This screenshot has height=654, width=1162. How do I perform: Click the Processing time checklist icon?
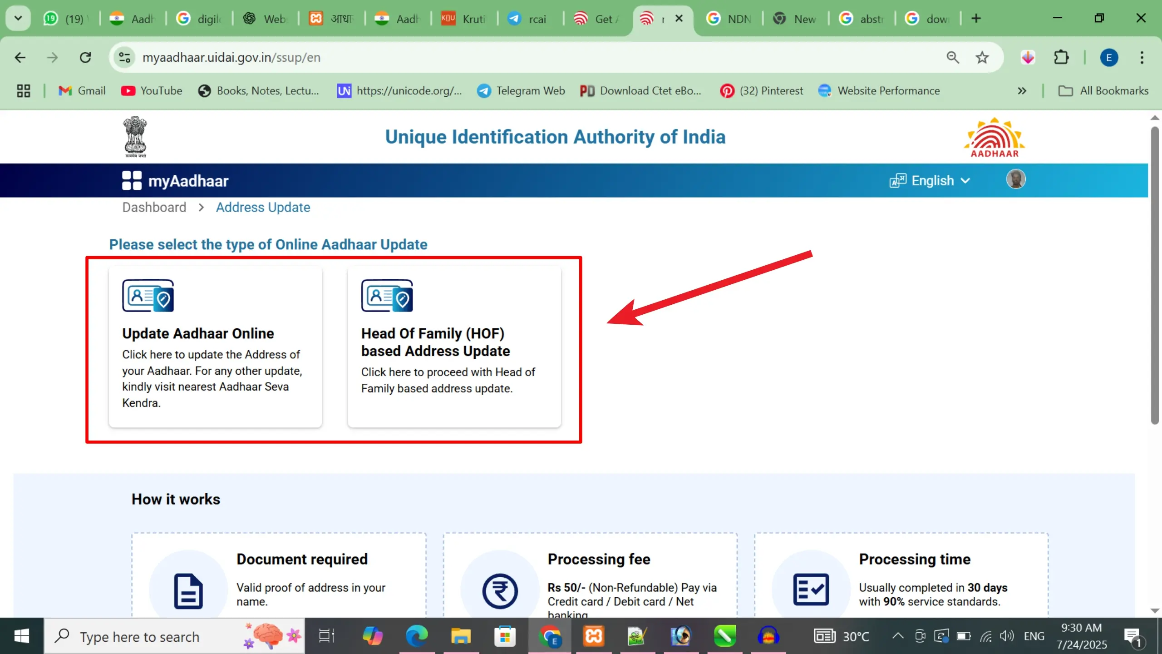click(x=811, y=590)
